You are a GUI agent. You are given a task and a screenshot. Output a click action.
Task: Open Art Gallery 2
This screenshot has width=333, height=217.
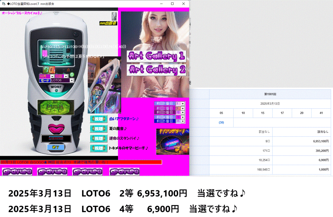[x=156, y=70]
